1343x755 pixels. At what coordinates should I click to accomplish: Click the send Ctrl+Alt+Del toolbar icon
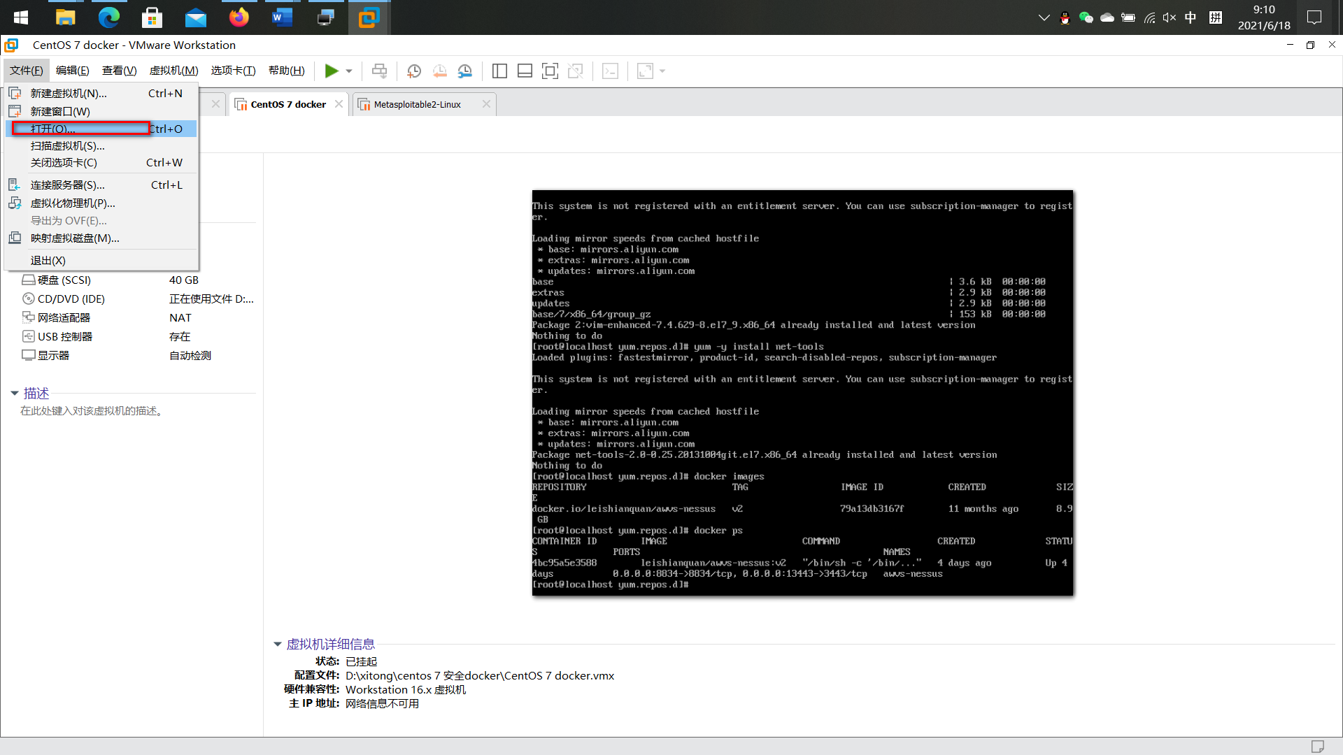(x=379, y=71)
